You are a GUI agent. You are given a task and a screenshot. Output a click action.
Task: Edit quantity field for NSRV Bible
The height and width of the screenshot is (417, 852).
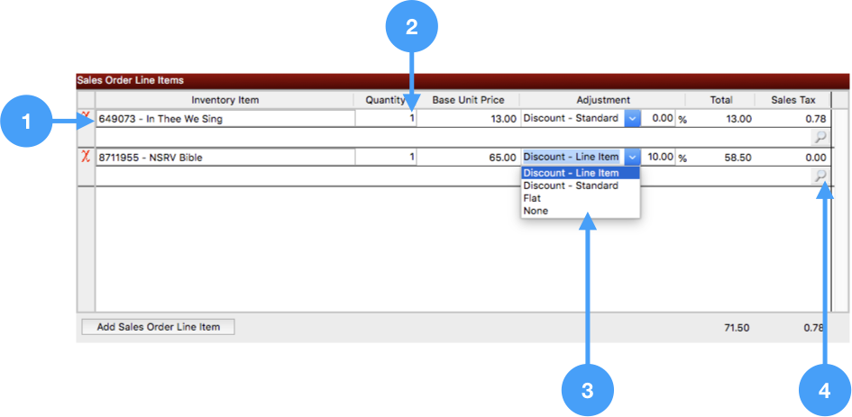386,157
